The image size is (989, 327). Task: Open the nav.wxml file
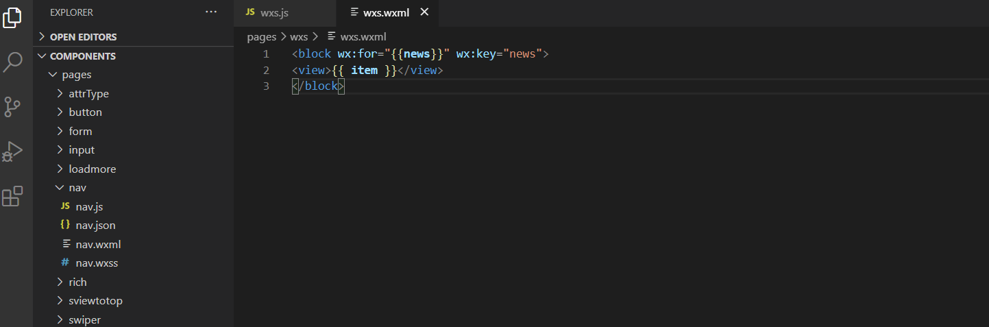tap(134, 245)
